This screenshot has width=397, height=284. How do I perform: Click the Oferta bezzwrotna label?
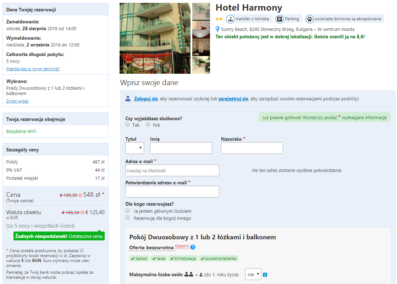[x=151, y=247]
